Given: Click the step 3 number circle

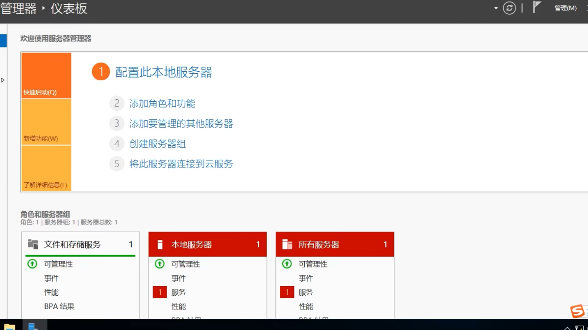Looking at the screenshot, I should (x=117, y=123).
